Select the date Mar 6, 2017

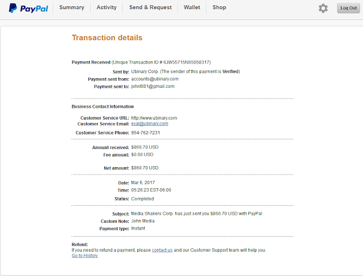click(143, 182)
